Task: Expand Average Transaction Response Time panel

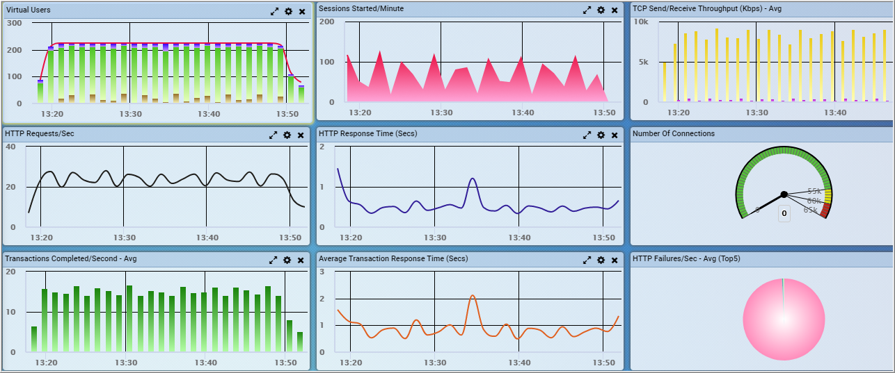Action: pos(587,260)
